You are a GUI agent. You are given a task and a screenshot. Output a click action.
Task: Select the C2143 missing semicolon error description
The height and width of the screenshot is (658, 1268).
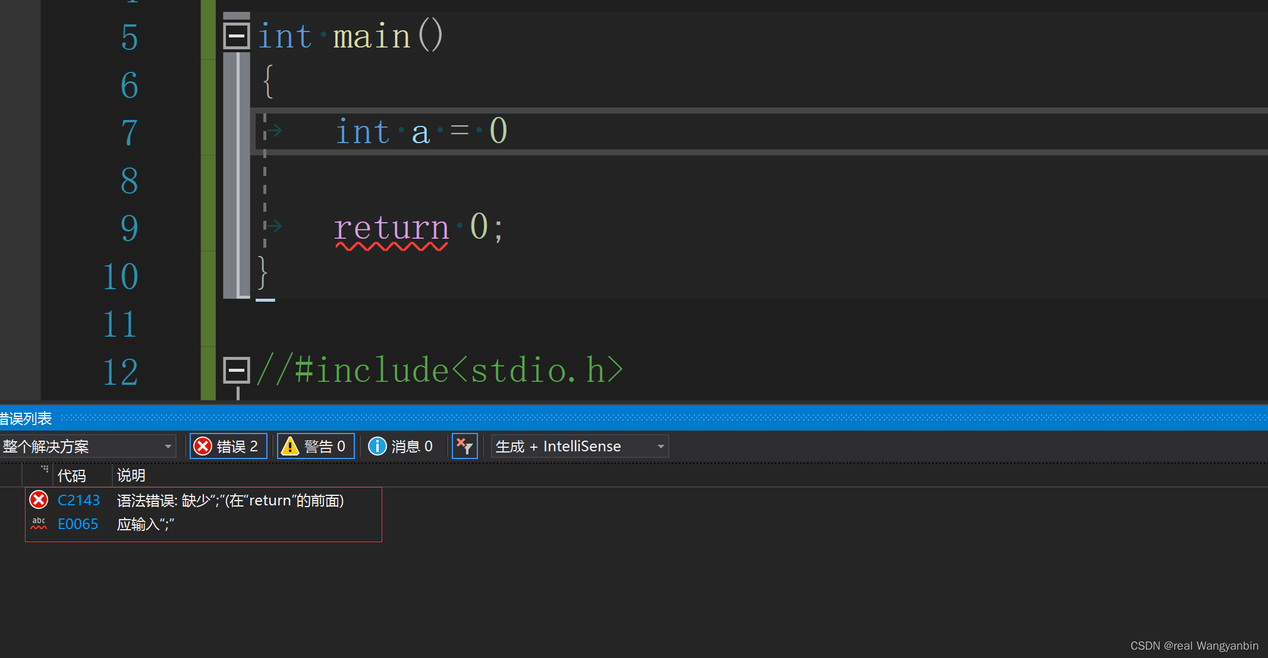[x=231, y=501]
